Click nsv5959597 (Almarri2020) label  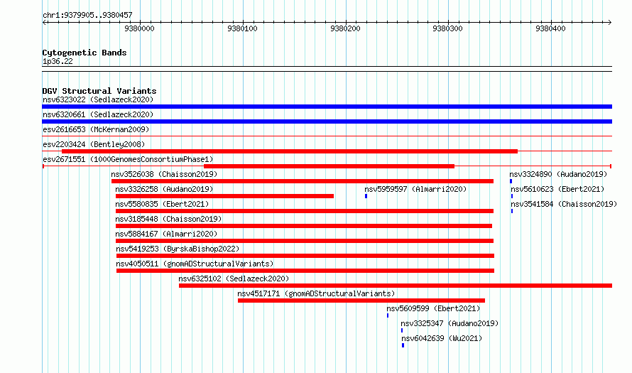click(x=415, y=189)
